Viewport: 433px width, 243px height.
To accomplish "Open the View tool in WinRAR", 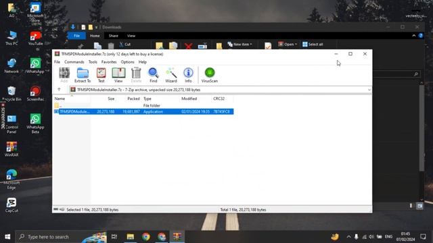I will tap(118, 75).
